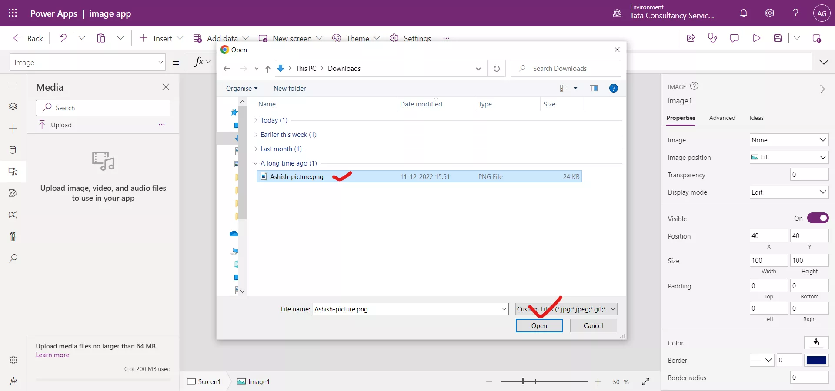The height and width of the screenshot is (391, 835).
Task: Open the Organise menu in the dialog
Action: pos(241,88)
